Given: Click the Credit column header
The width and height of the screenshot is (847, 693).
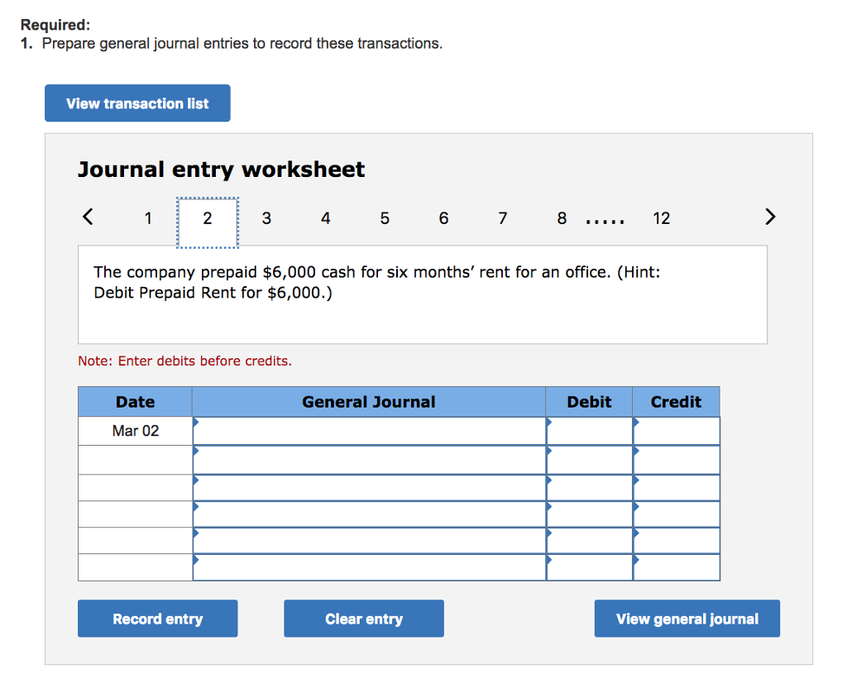Looking at the screenshot, I should point(677,402).
